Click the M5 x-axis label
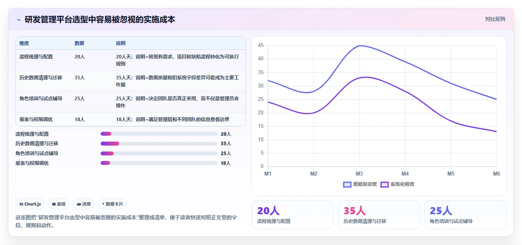 tap(451, 174)
